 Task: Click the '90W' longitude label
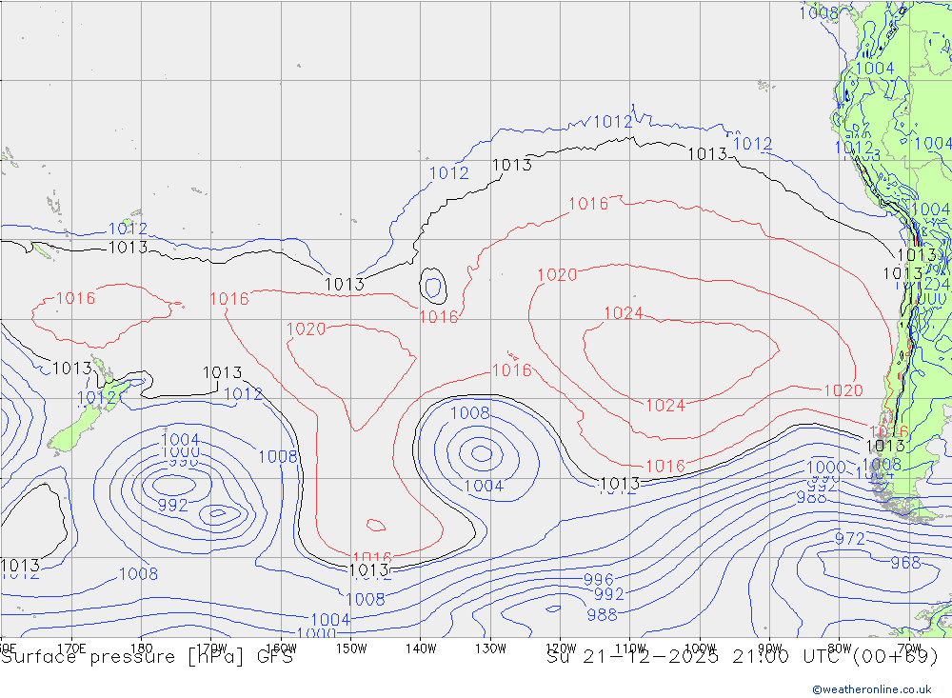pyautogui.click(x=770, y=648)
